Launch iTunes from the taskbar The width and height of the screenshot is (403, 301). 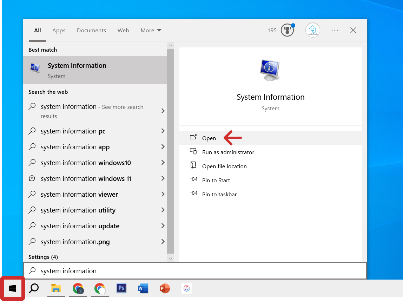[x=186, y=288]
